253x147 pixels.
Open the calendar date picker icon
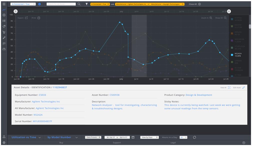coord(133,137)
